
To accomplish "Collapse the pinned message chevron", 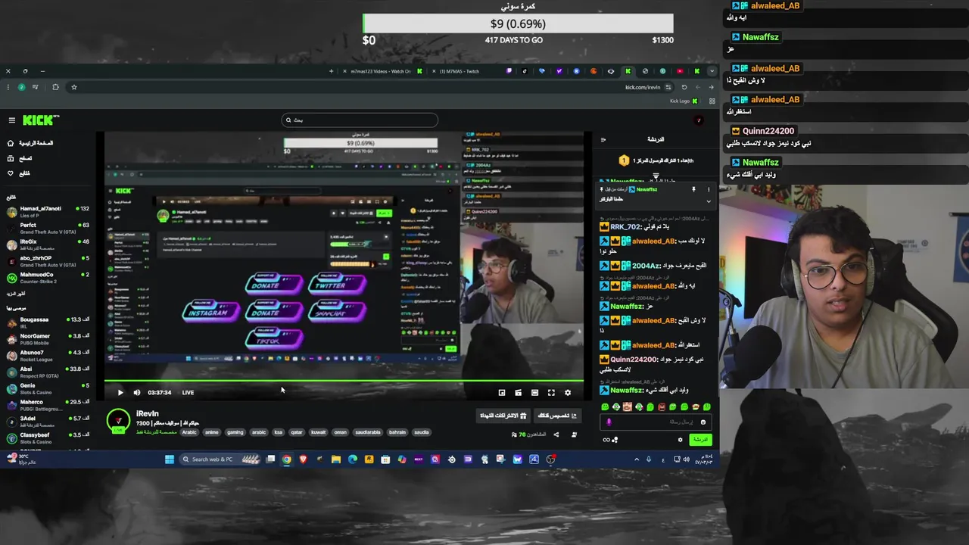I will pos(709,201).
